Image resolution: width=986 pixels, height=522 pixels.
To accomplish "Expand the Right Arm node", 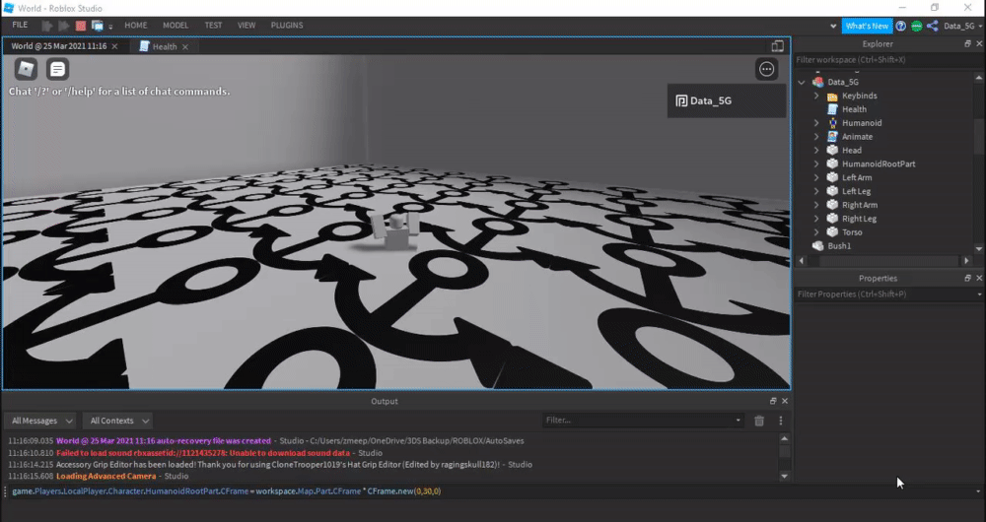I will point(816,206).
